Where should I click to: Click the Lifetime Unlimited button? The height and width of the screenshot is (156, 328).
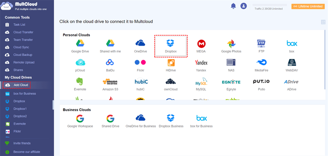pos(308,6)
